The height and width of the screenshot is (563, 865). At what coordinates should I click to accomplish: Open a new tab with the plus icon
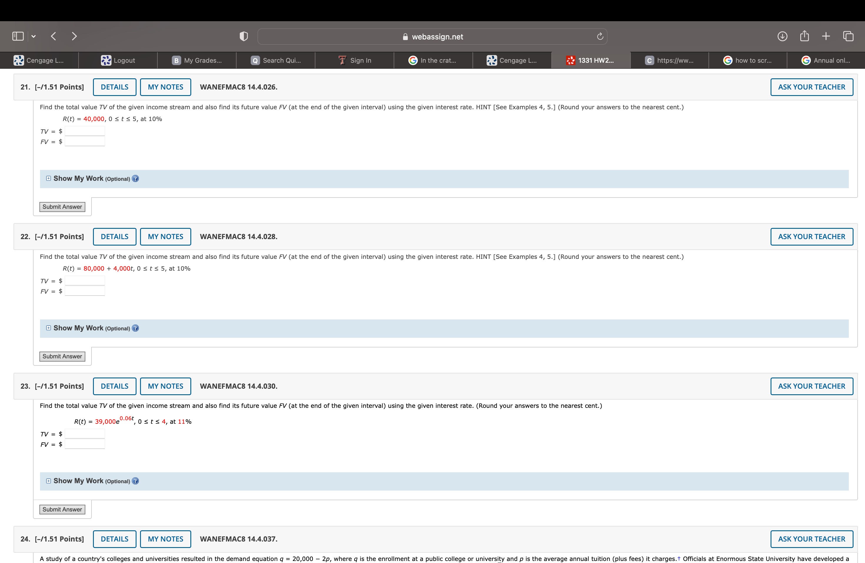[826, 36]
